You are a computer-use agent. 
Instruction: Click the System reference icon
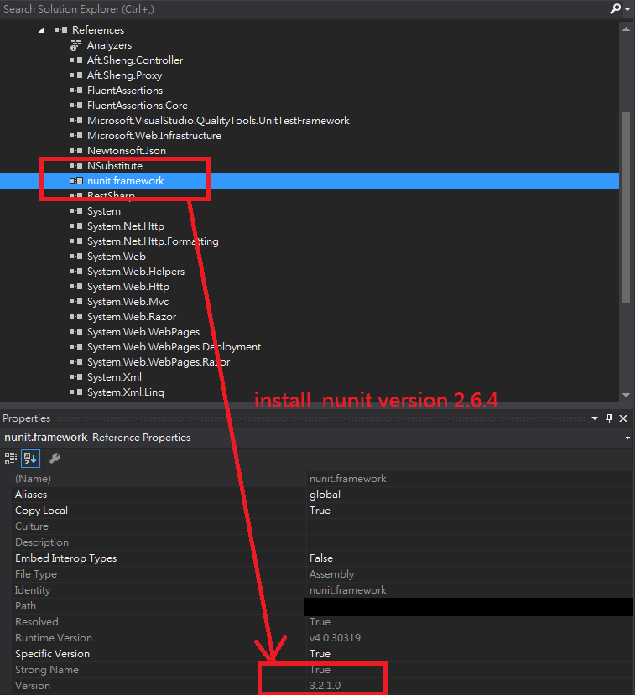pos(76,210)
